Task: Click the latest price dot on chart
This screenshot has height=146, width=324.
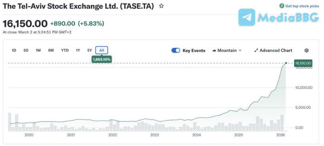Action: (x=286, y=63)
